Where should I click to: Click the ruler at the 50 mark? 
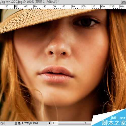[35, 7]
